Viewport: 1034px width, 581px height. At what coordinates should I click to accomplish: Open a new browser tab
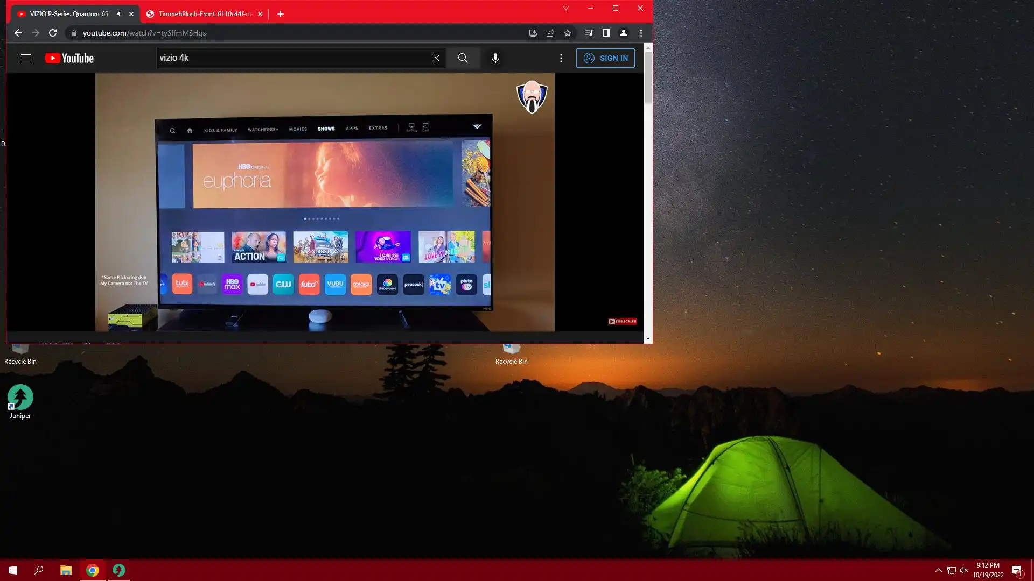(281, 14)
